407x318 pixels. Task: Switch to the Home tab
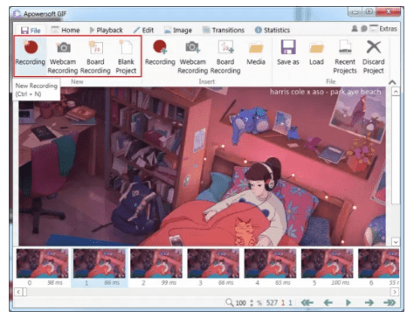(x=66, y=30)
